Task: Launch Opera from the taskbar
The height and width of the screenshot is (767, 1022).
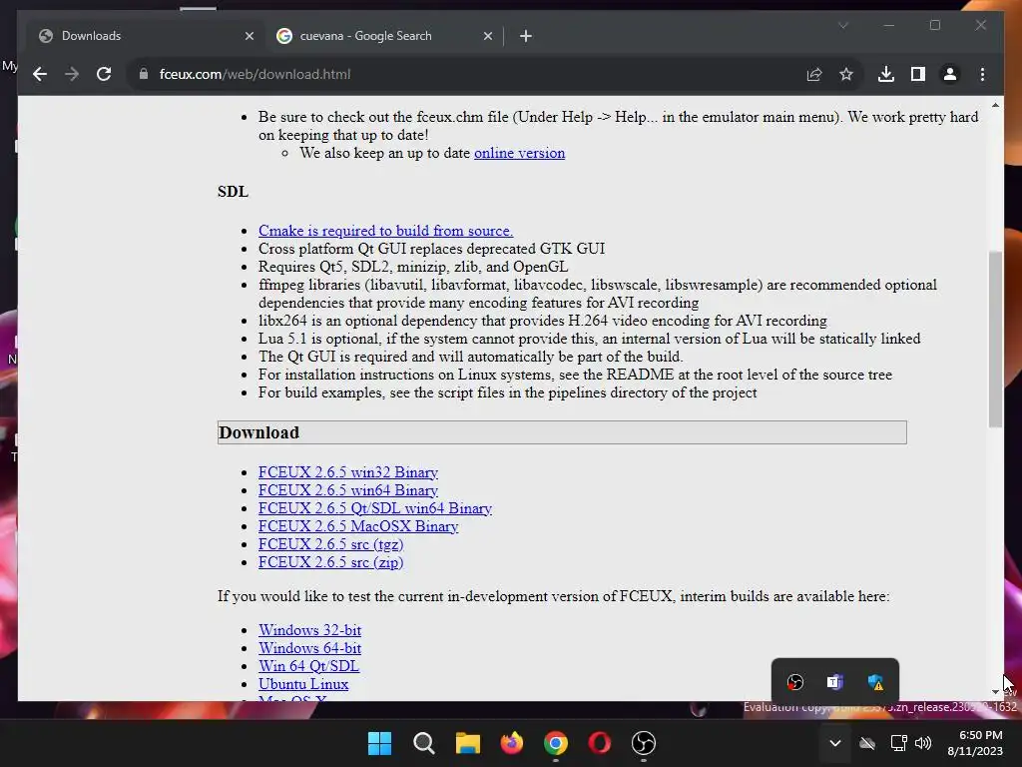Action: 600,743
